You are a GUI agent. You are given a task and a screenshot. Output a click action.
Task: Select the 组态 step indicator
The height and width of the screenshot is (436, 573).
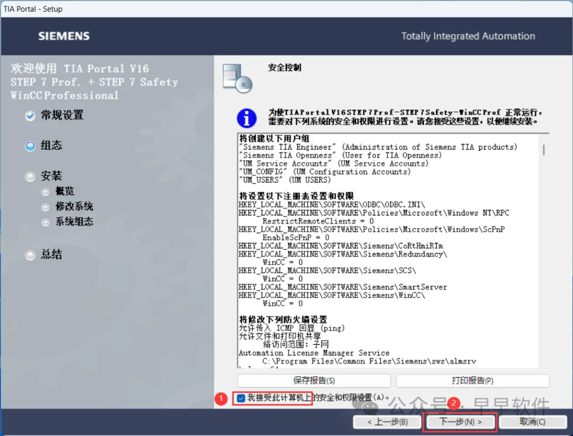[30, 146]
